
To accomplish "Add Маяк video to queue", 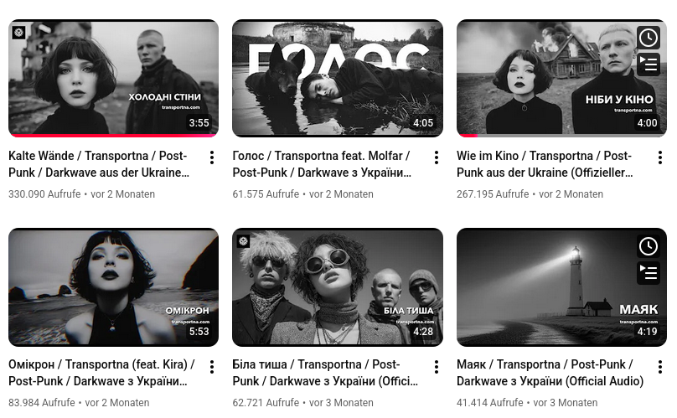I will pos(648,272).
